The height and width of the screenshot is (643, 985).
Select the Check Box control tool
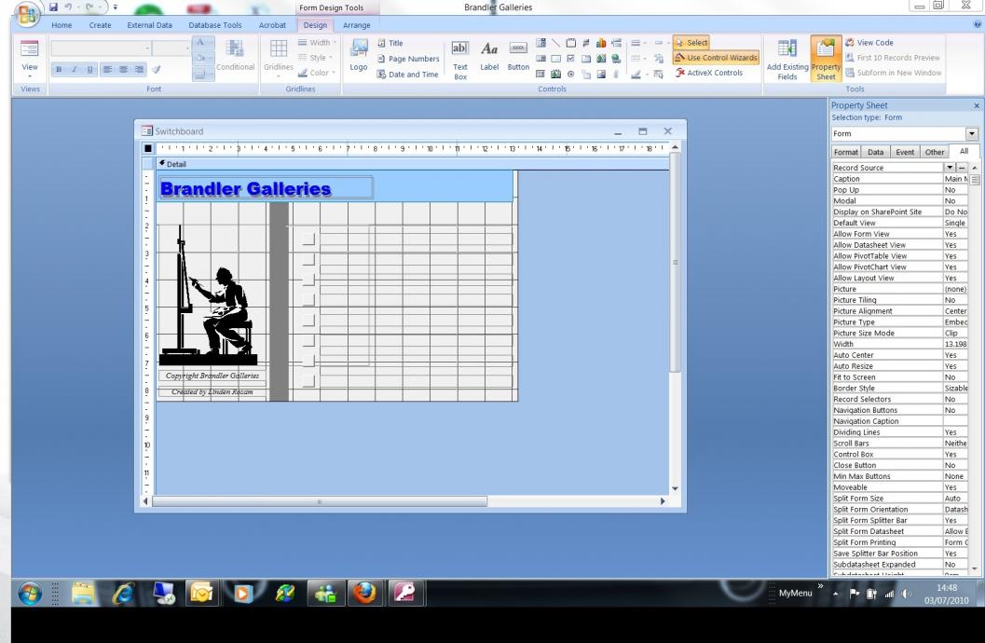pos(571,59)
